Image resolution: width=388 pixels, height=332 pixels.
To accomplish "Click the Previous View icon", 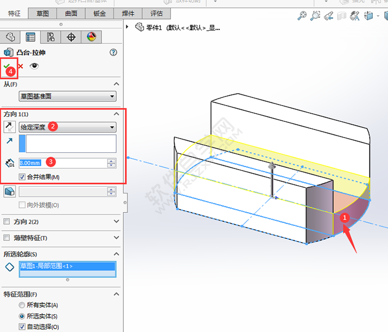I will coord(329,16).
